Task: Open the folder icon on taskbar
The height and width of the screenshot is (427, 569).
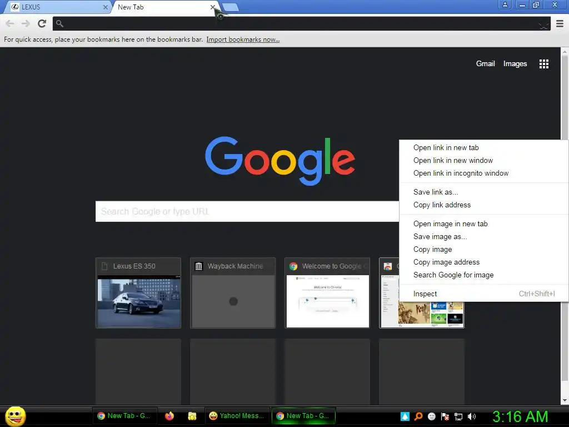Action: (x=192, y=416)
